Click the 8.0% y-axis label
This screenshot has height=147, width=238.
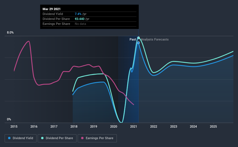10,33
